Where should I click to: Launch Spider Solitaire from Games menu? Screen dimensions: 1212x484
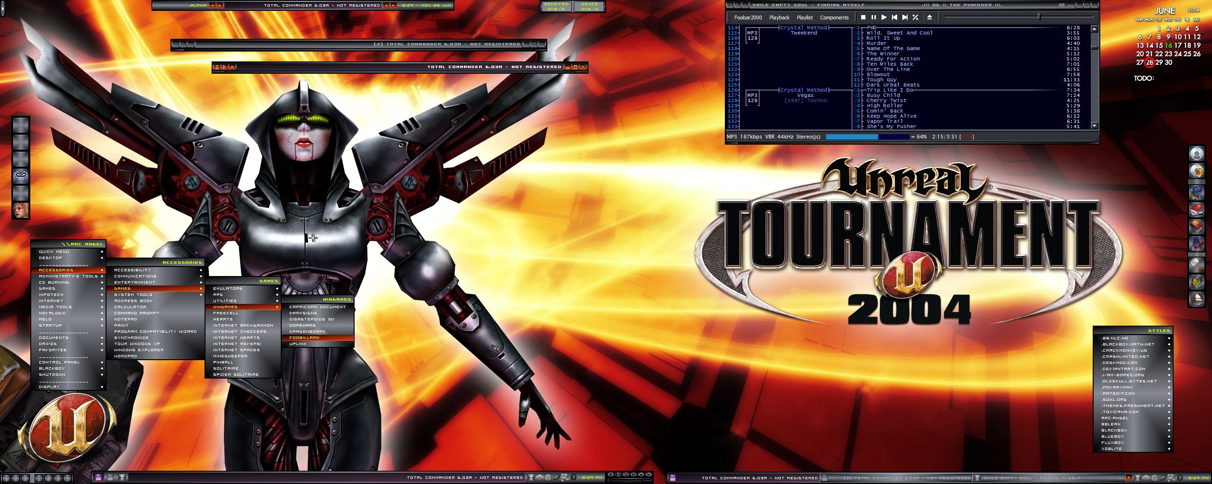243,375
